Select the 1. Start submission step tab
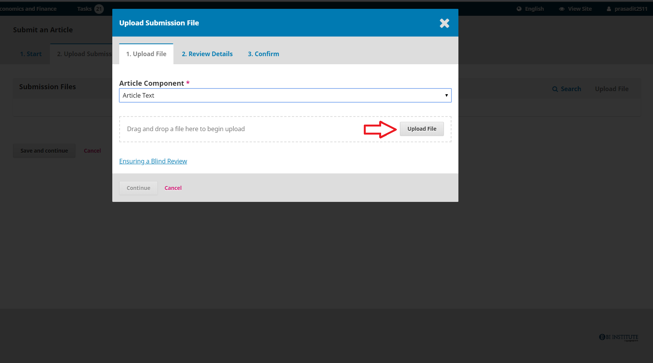The width and height of the screenshot is (653, 363). [31, 54]
